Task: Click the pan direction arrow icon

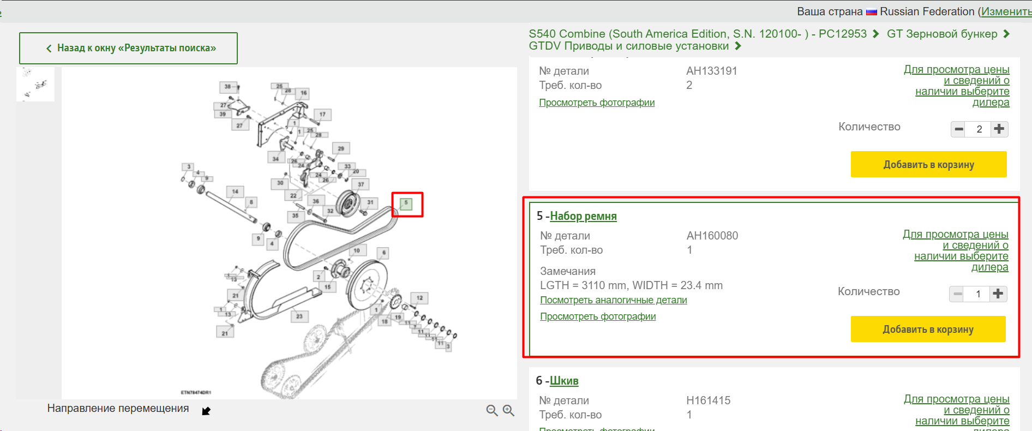Action: 206,411
